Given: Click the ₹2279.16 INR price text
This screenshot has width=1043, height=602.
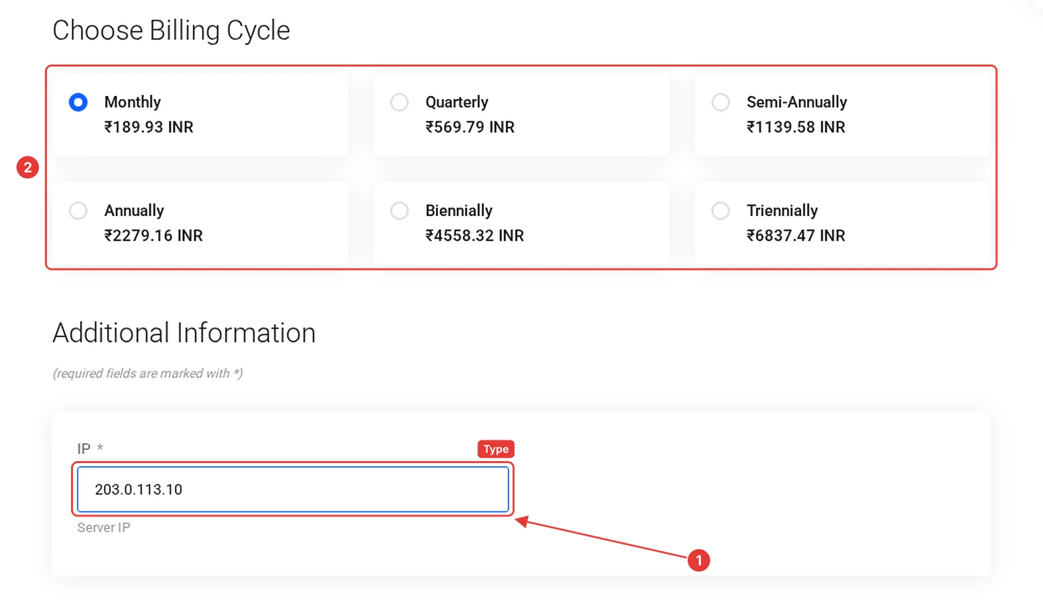Looking at the screenshot, I should click(x=154, y=235).
